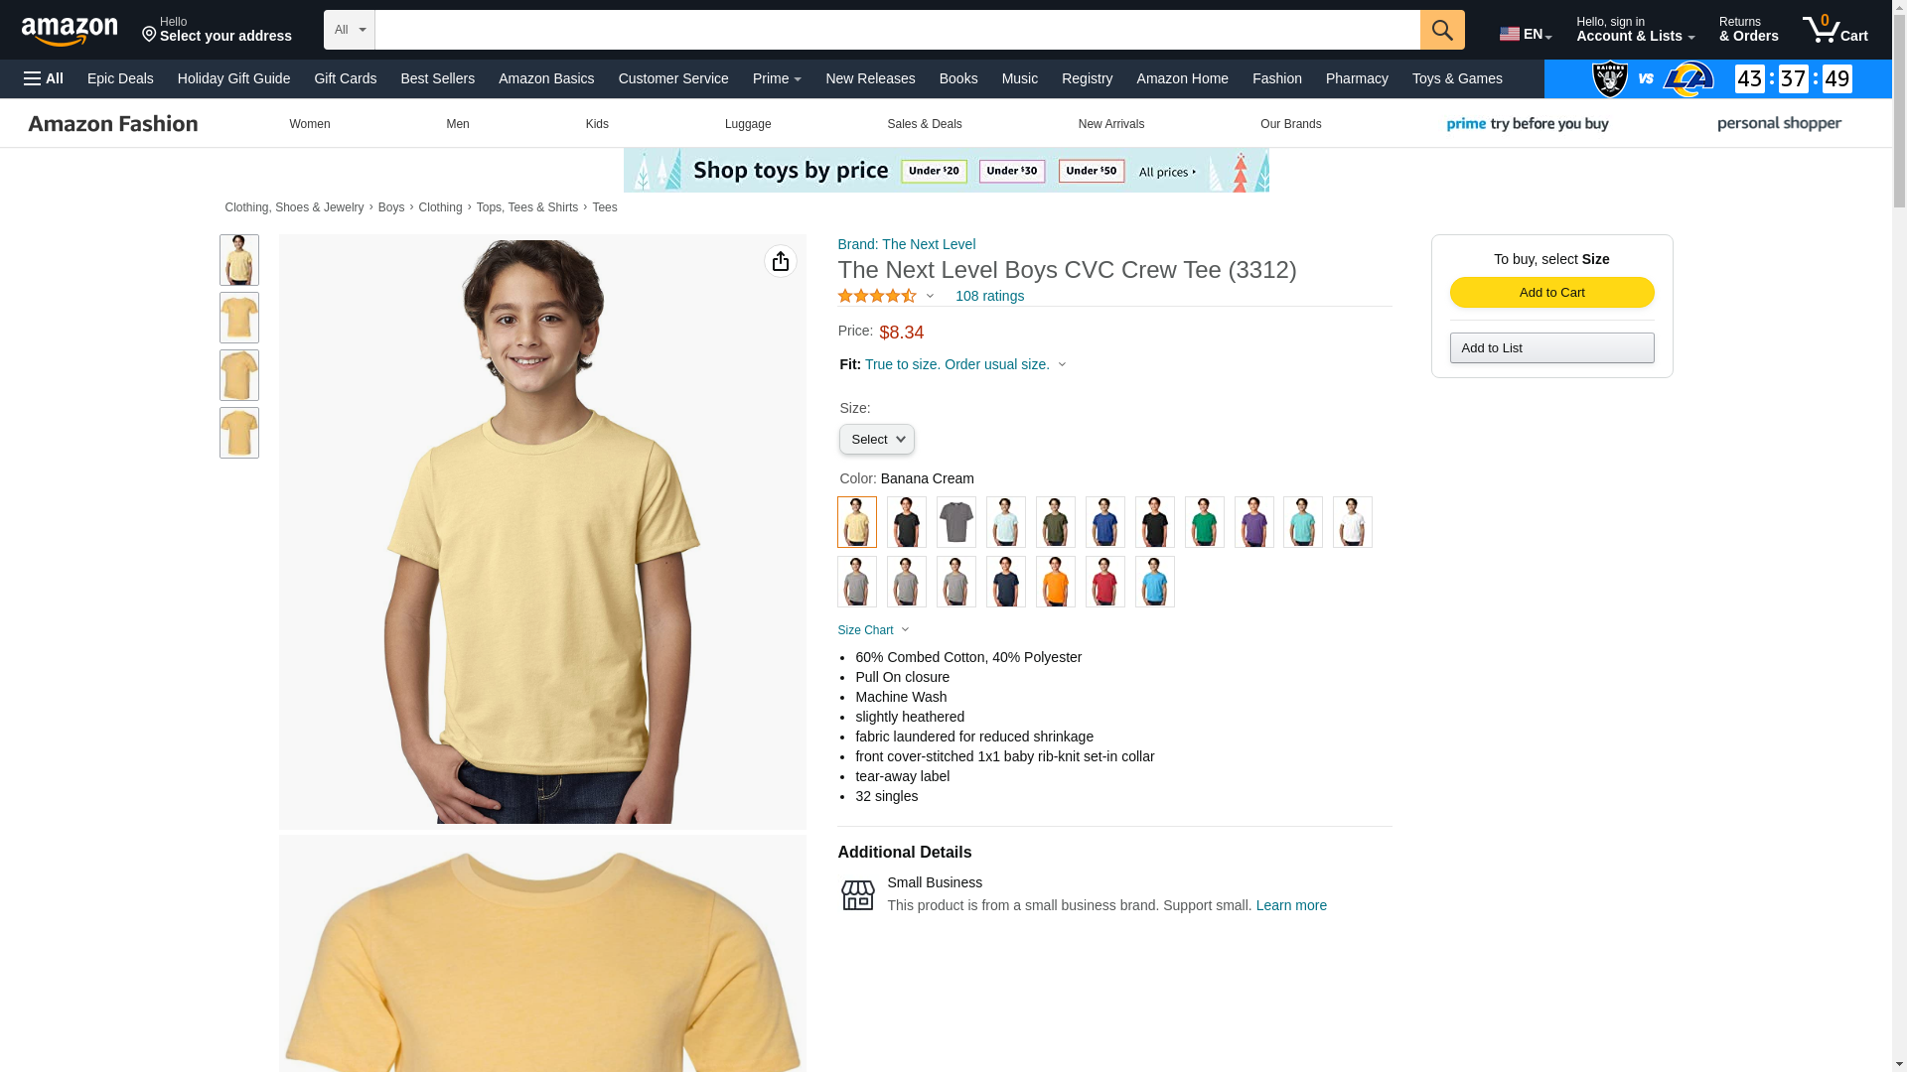1907x1072 pixels.
Task: Click the search magnifier button
Action: tap(1441, 30)
